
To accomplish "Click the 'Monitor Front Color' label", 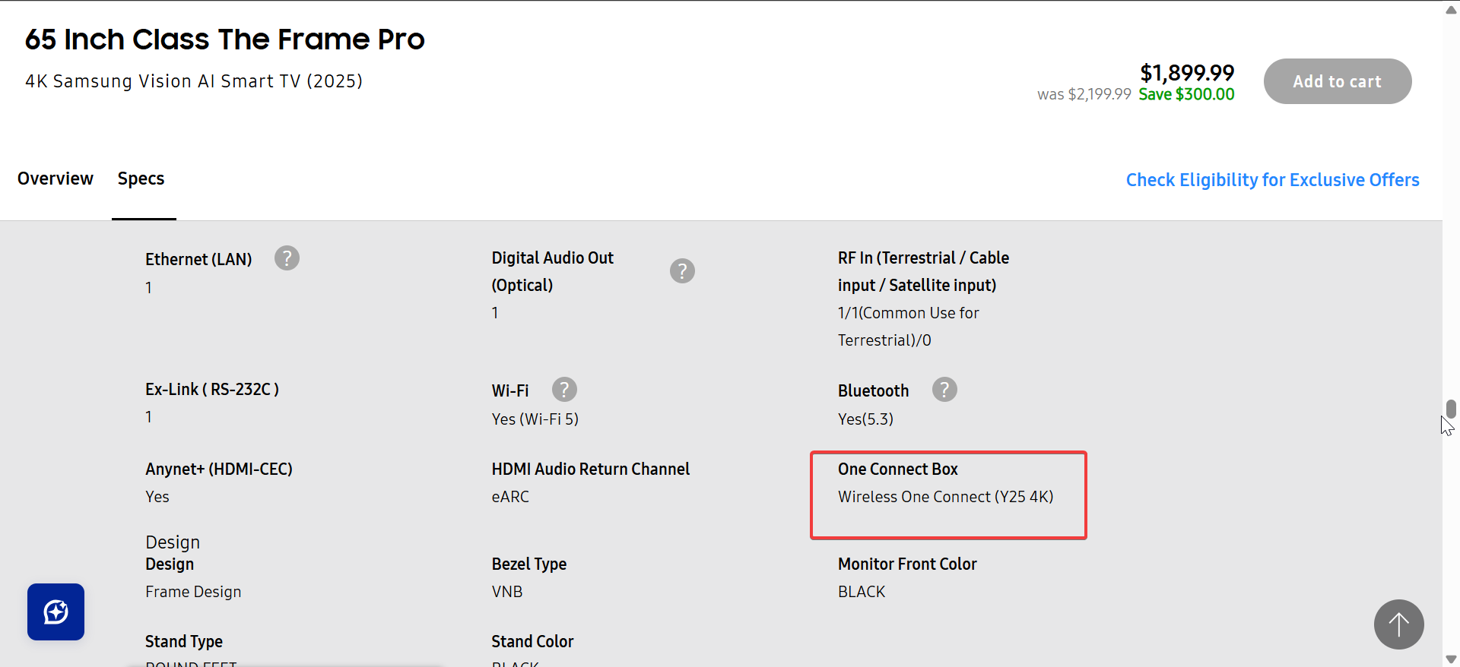I will tap(907, 564).
